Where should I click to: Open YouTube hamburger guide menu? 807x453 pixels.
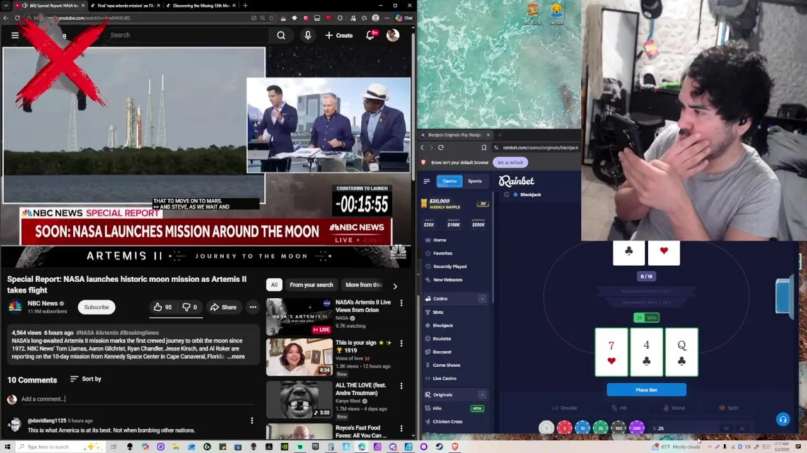[x=15, y=35]
